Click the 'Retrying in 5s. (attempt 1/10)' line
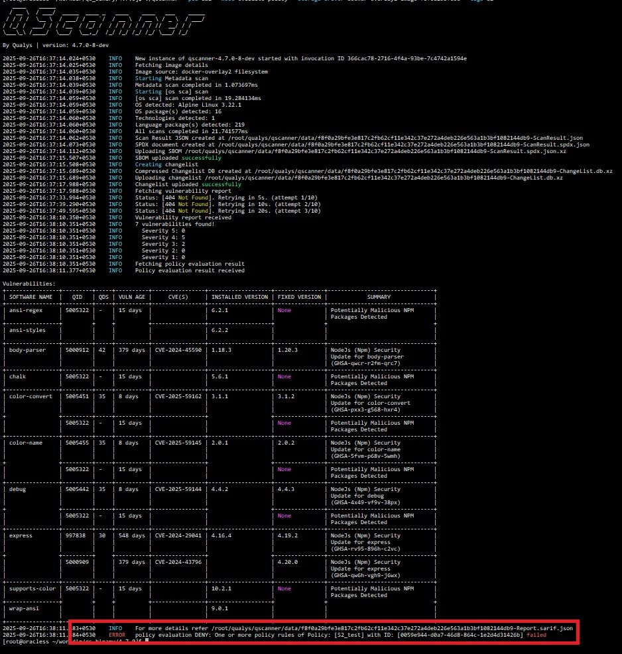Image resolution: width=622 pixels, height=654 pixels. tap(226, 197)
